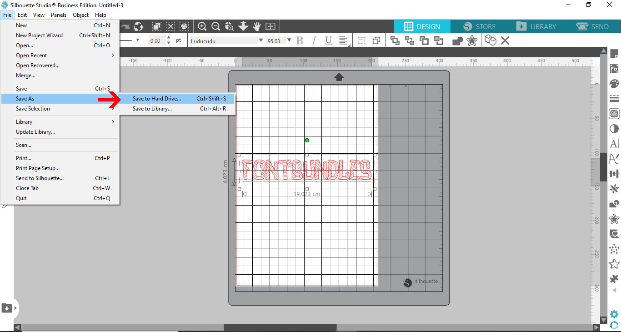Open the line style dropdown arrow
The image size is (621, 332).
pos(138,40)
